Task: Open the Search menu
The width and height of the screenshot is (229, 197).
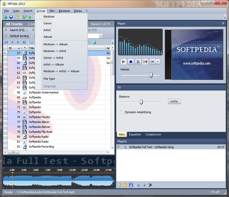Action: click(28, 11)
